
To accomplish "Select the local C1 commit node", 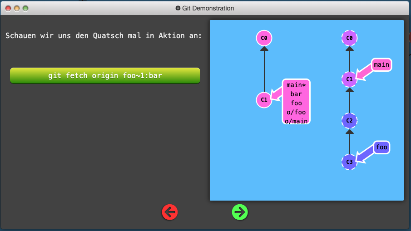I will tap(264, 100).
